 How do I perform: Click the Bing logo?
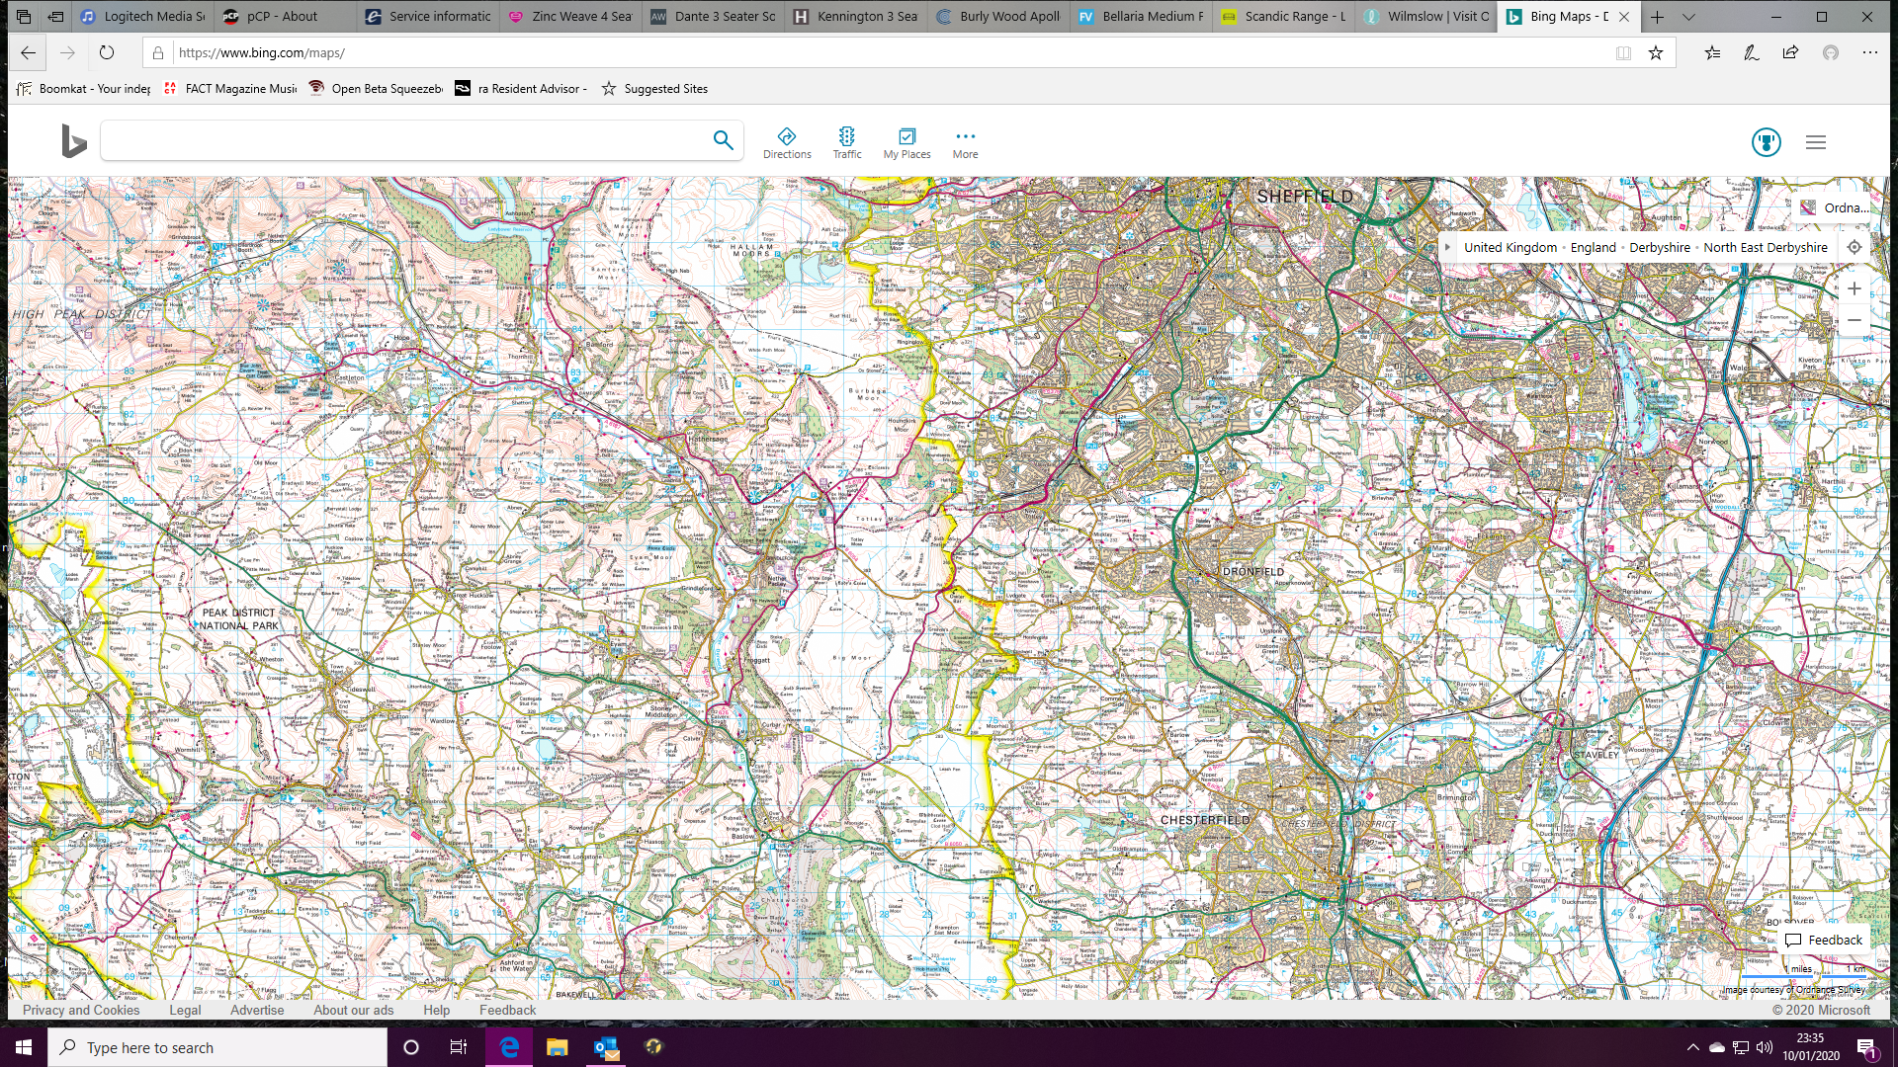(x=73, y=141)
